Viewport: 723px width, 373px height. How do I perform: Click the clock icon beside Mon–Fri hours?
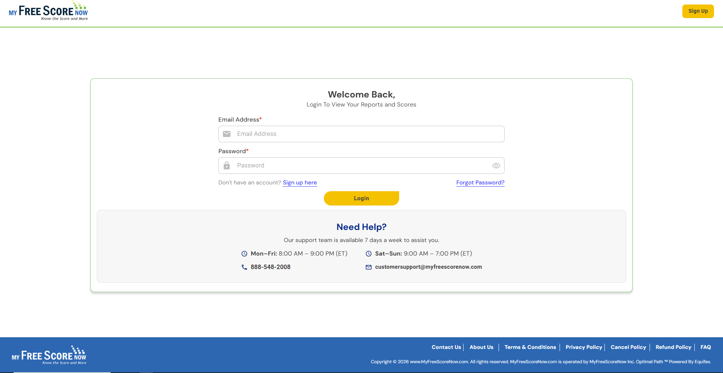click(x=244, y=254)
